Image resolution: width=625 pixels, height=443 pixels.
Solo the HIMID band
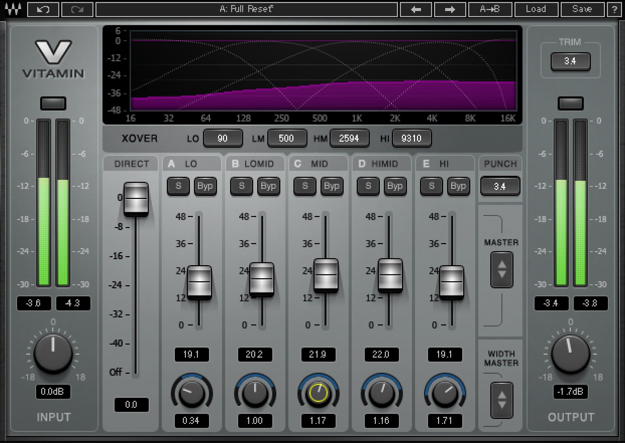click(368, 186)
